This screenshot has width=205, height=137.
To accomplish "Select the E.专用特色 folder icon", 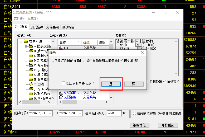I will (31, 65).
